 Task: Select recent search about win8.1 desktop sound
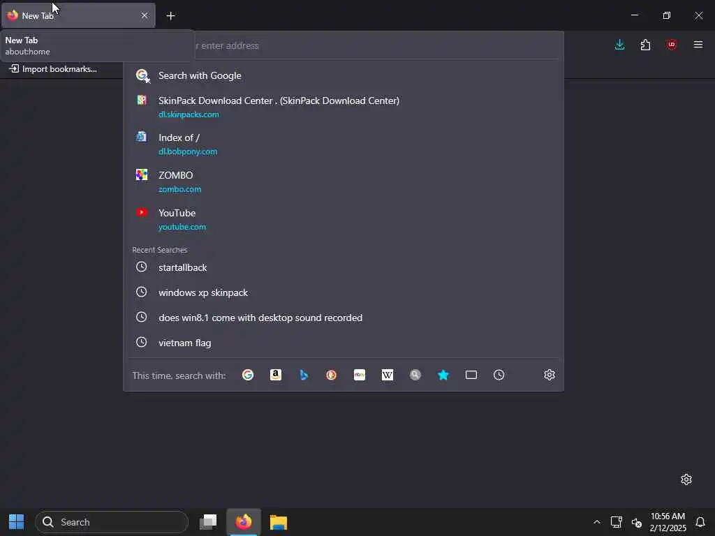point(344,318)
